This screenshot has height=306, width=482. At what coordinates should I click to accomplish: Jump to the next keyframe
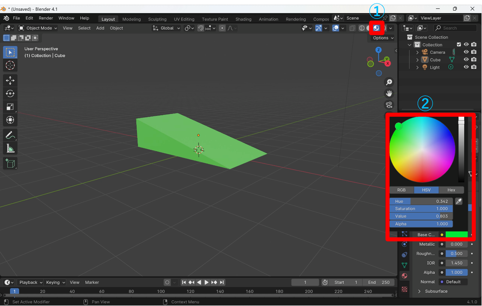214,282
